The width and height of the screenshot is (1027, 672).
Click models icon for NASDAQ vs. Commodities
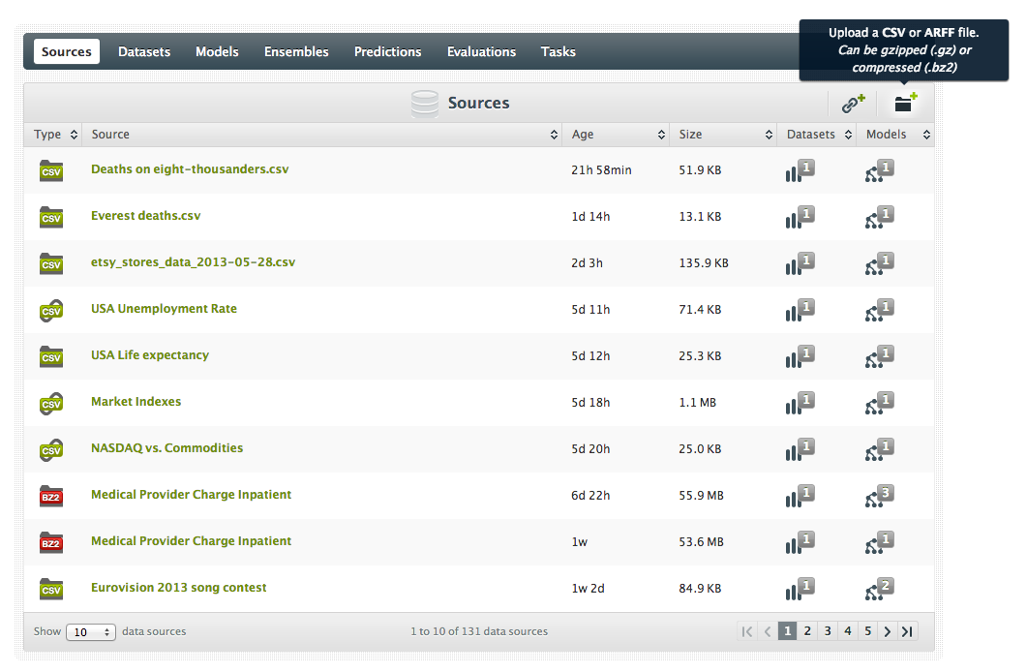tap(879, 449)
